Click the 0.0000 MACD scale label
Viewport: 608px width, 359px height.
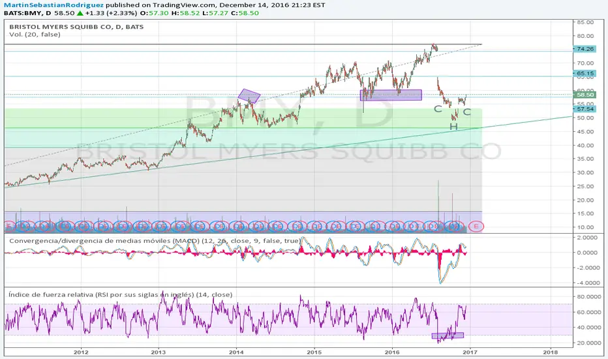click(588, 252)
